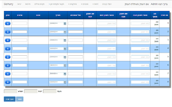
Task: Focus the reference number field in row 5
Action: (x=76, y=57)
